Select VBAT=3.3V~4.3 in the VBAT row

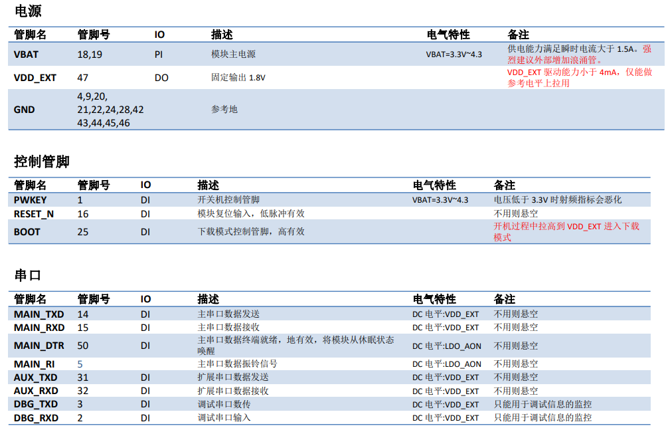(x=454, y=54)
